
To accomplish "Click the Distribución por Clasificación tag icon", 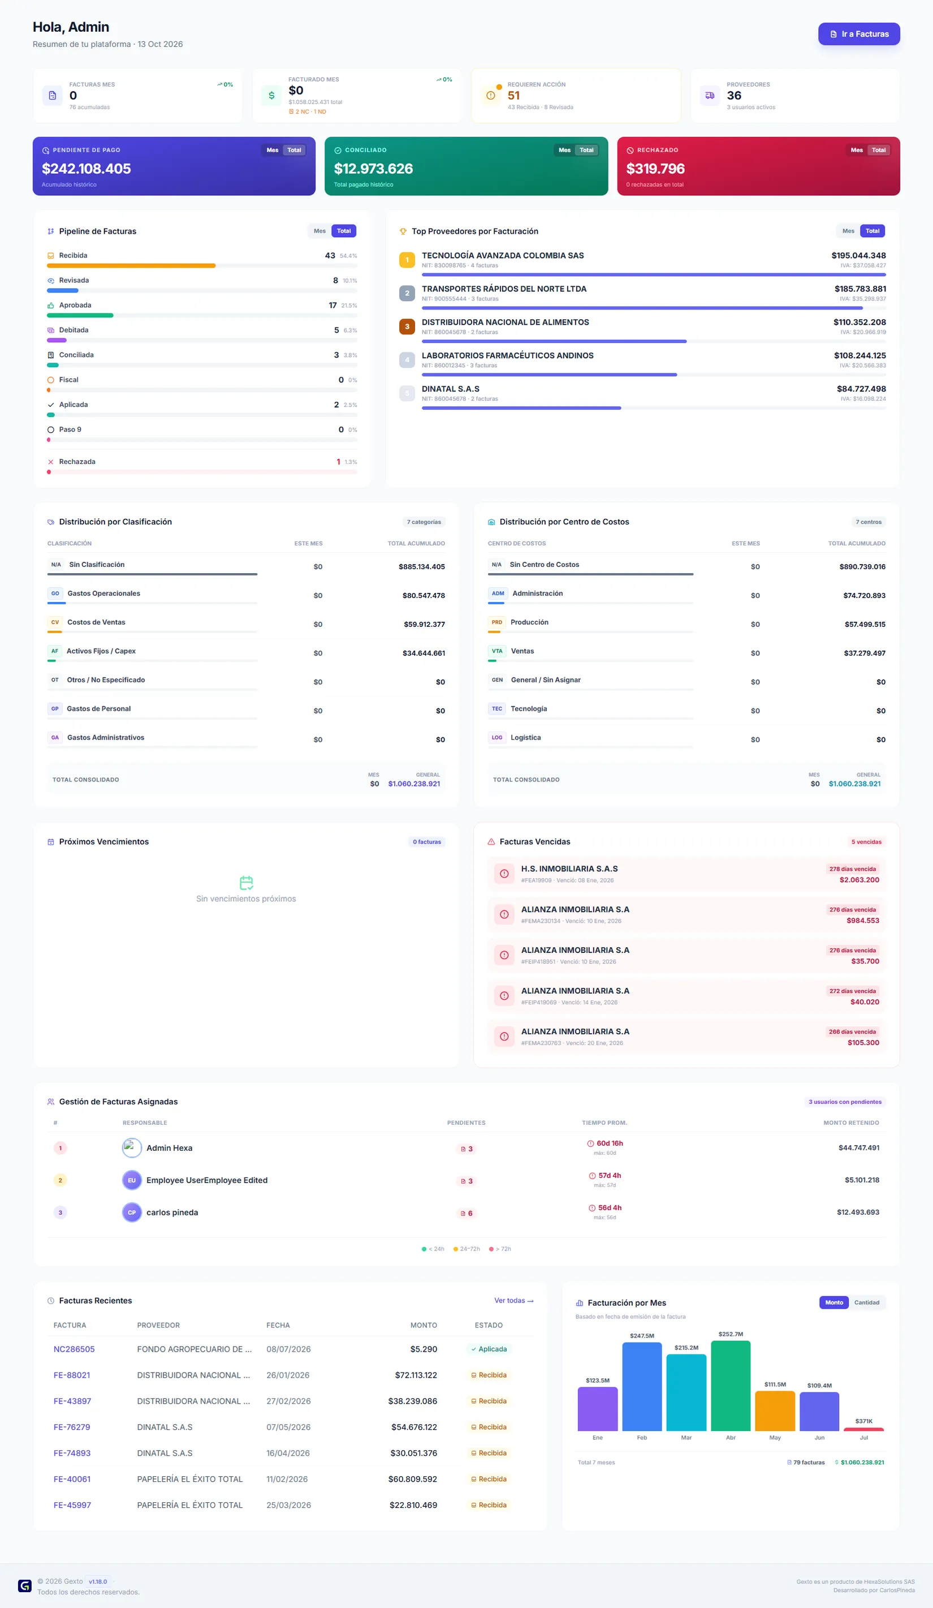I will pyautogui.click(x=50, y=522).
